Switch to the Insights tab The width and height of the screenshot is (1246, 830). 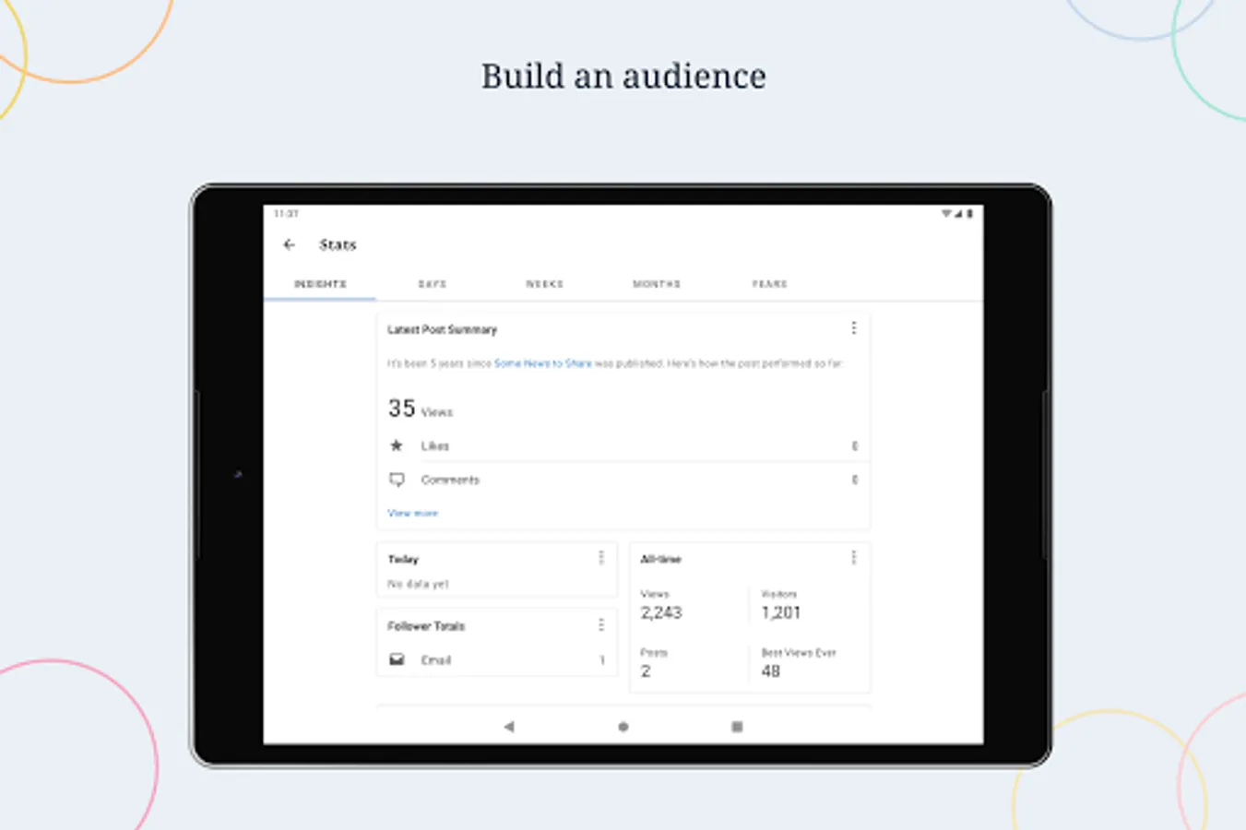320,284
